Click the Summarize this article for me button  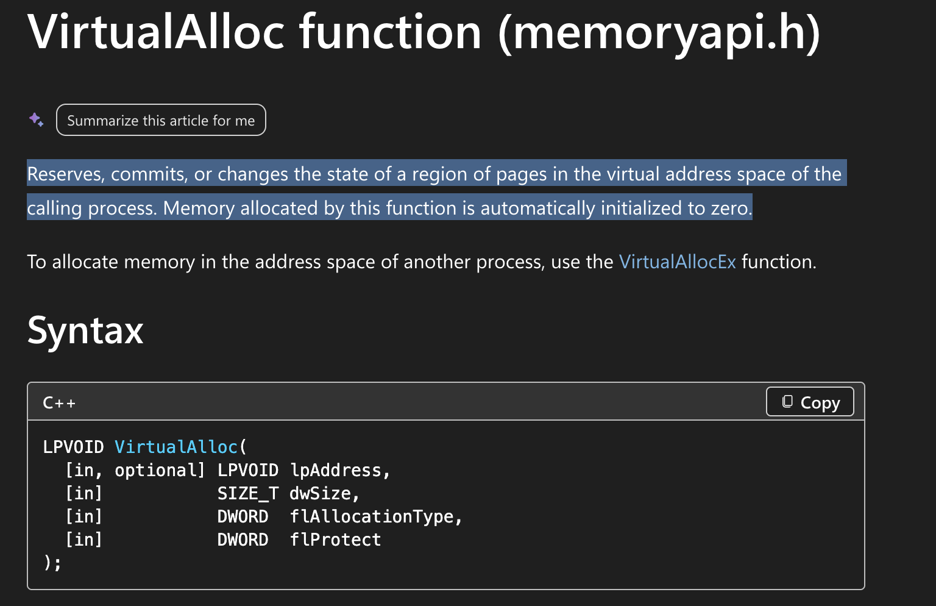[161, 120]
